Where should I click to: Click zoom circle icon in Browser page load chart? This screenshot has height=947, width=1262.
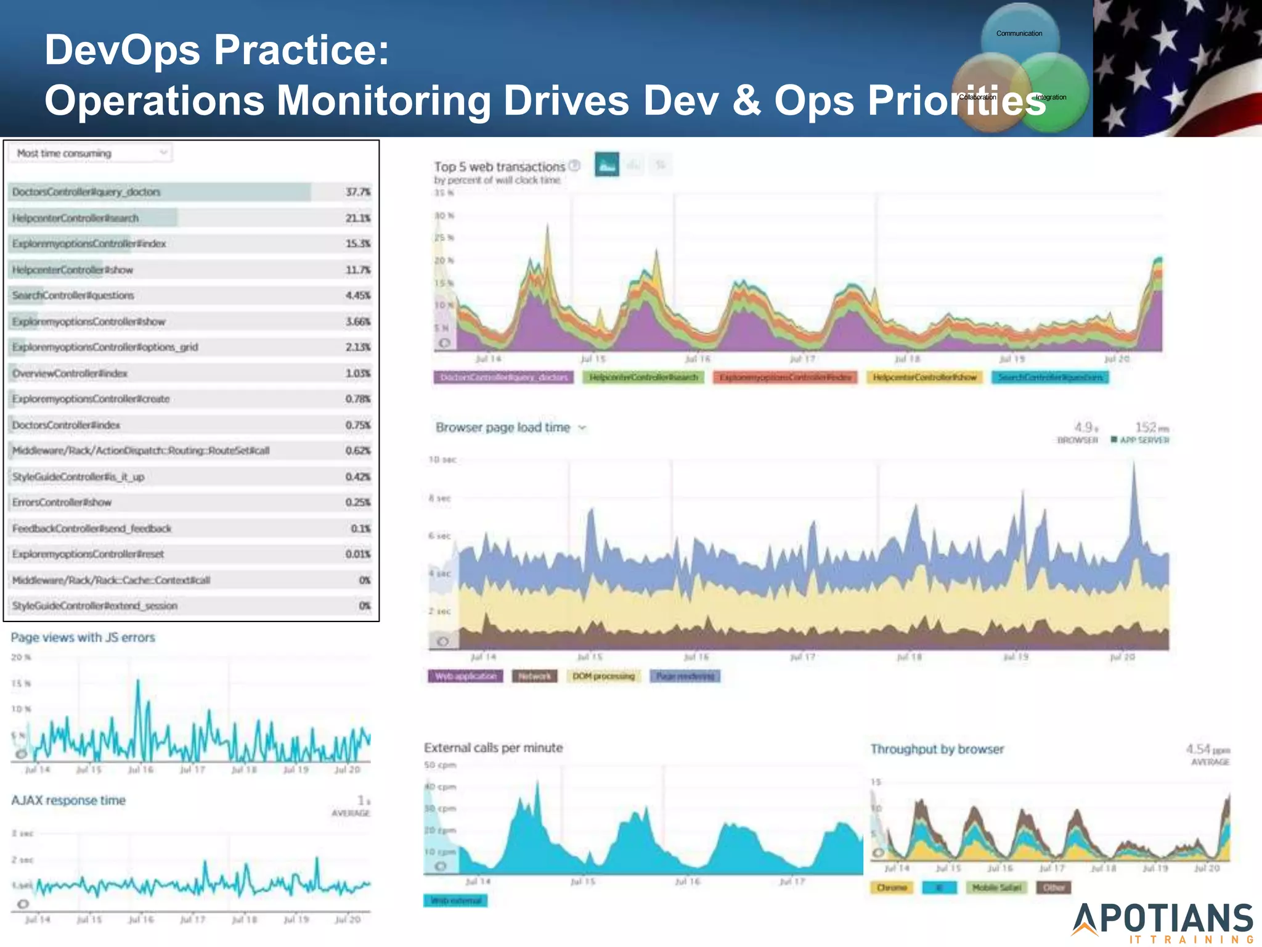[x=442, y=642]
